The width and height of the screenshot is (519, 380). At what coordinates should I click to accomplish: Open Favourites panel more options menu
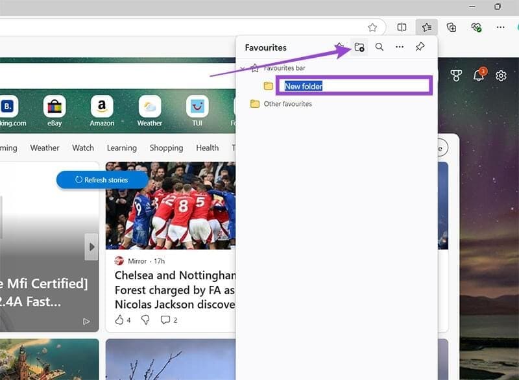click(x=400, y=47)
